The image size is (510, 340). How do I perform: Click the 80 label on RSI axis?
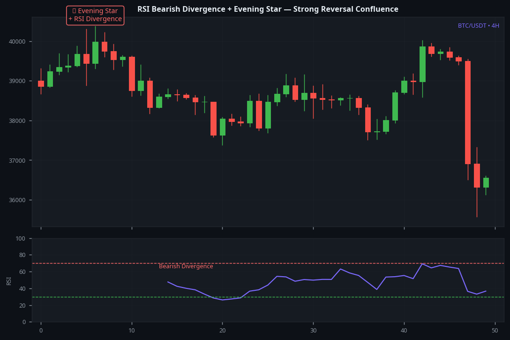click(x=22, y=255)
